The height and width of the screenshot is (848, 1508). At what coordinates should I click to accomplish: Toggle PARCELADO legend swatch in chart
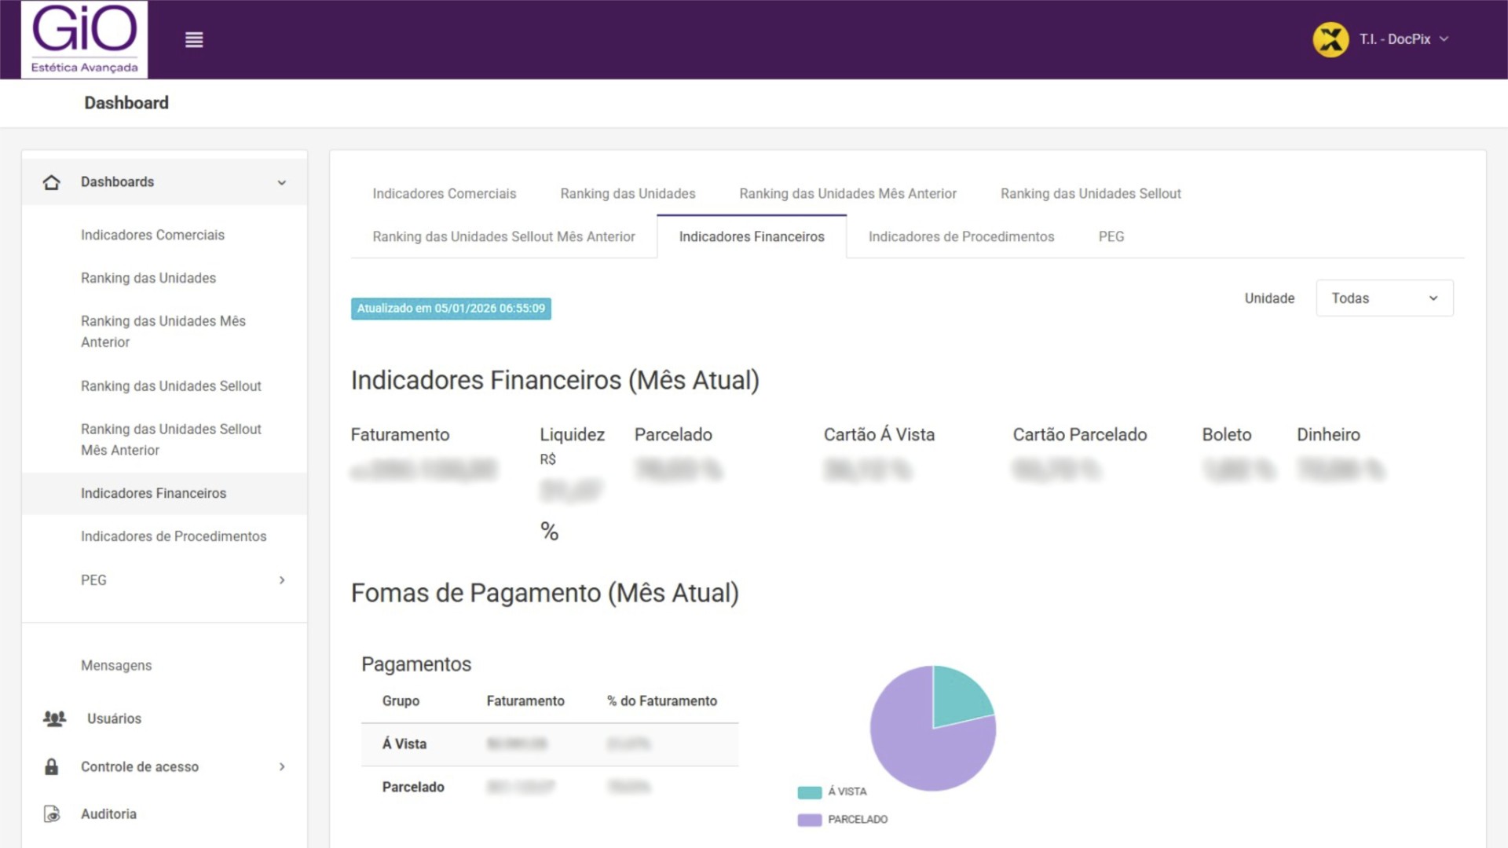coord(809,820)
